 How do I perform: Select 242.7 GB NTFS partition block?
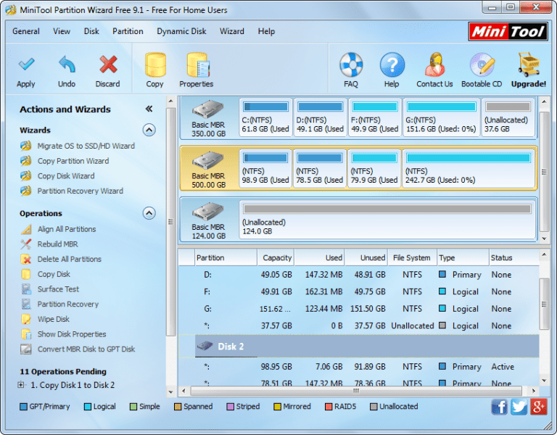469,169
